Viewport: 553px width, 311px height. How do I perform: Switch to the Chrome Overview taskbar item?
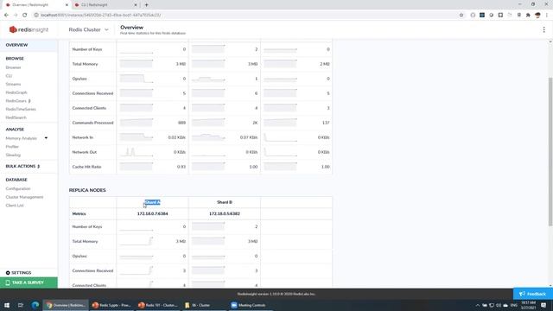point(66,305)
